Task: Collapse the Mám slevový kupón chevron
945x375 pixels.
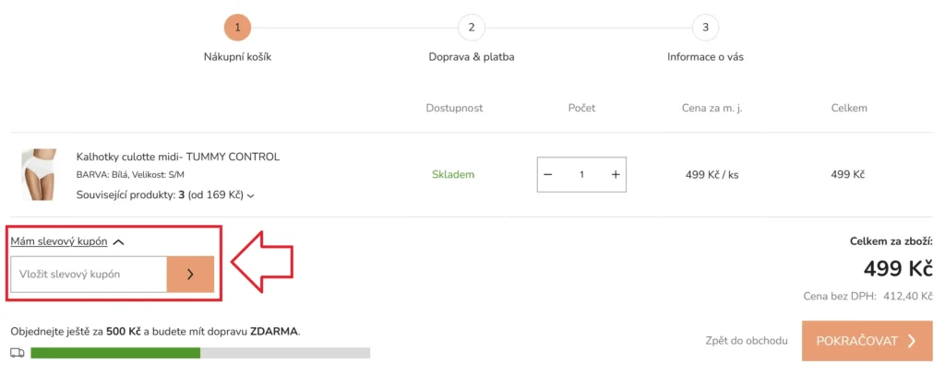Action: pyautogui.click(x=119, y=242)
